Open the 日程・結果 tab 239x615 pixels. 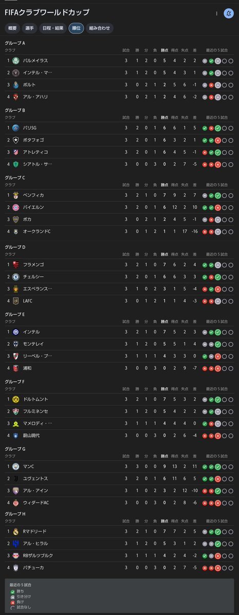coord(53,28)
